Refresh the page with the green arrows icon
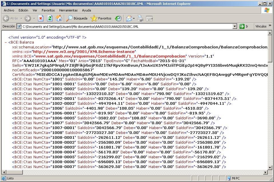Viewport: 274px width, 182px height. pos(50,18)
